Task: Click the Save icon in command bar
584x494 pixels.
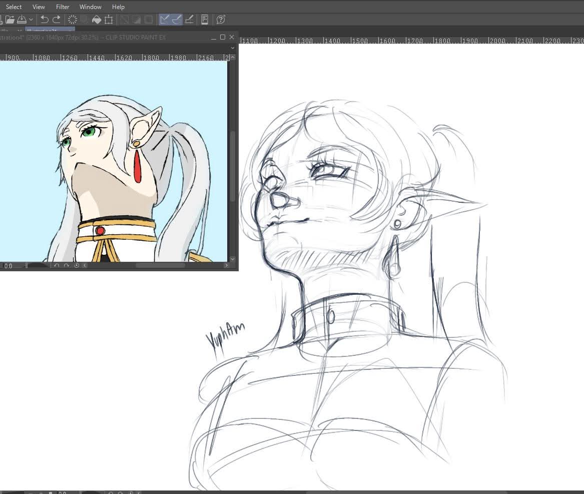Action: point(22,20)
